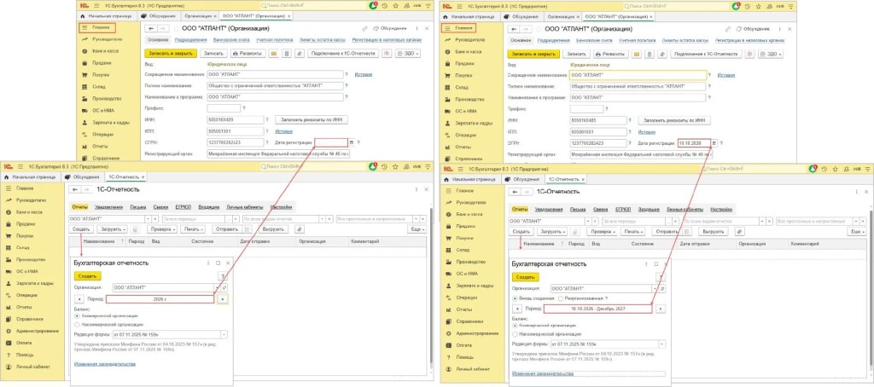
Task: Open Оплата in right 1С-Отчетность window sidebar
Action: point(464,345)
